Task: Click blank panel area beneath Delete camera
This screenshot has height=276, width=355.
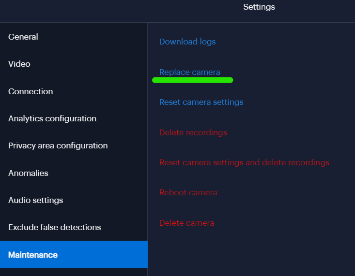Action: tap(251, 251)
